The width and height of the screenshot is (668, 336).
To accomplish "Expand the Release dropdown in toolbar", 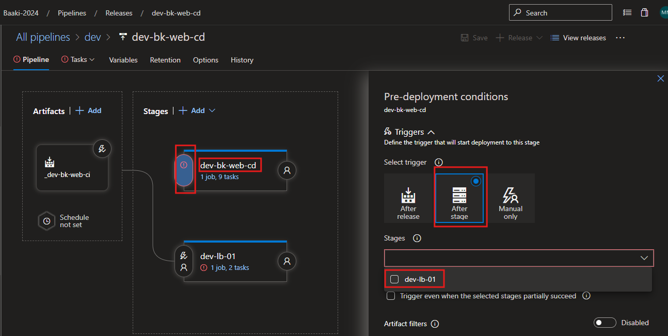I will (x=539, y=38).
